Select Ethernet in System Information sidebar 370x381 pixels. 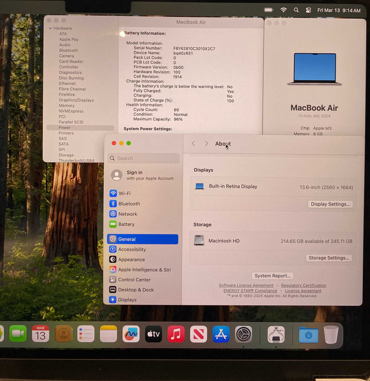67,83
